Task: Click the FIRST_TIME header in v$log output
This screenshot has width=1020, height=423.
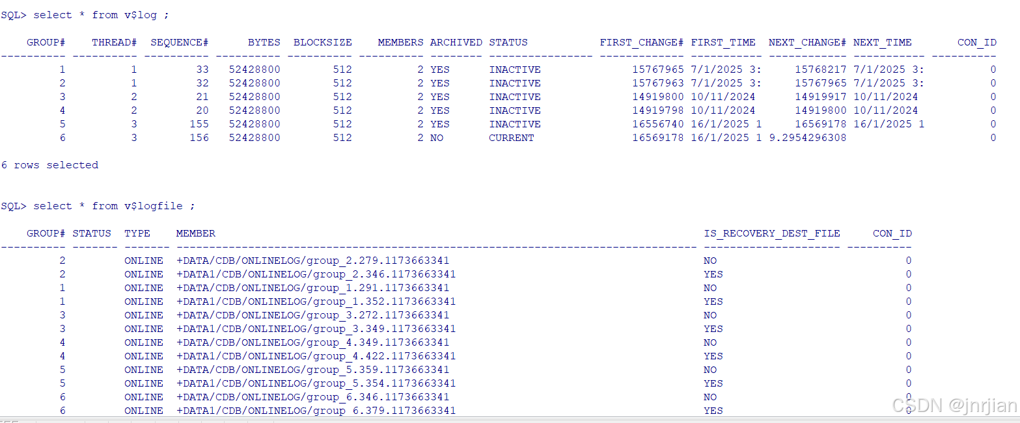Action: click(x=723, y=42)
